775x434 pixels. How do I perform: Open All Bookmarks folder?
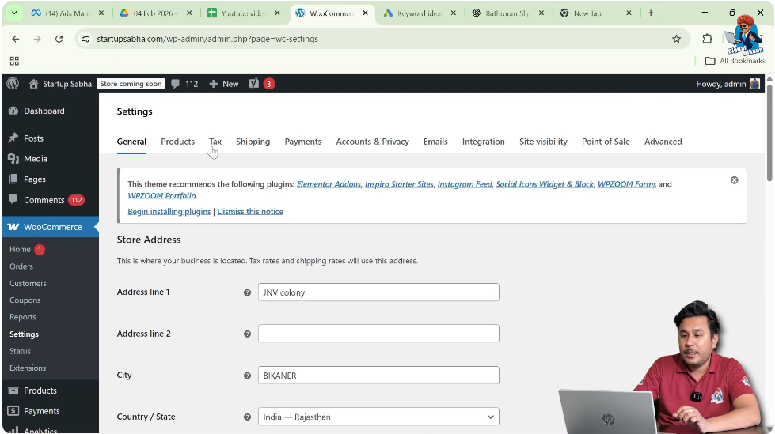(735, 61)
